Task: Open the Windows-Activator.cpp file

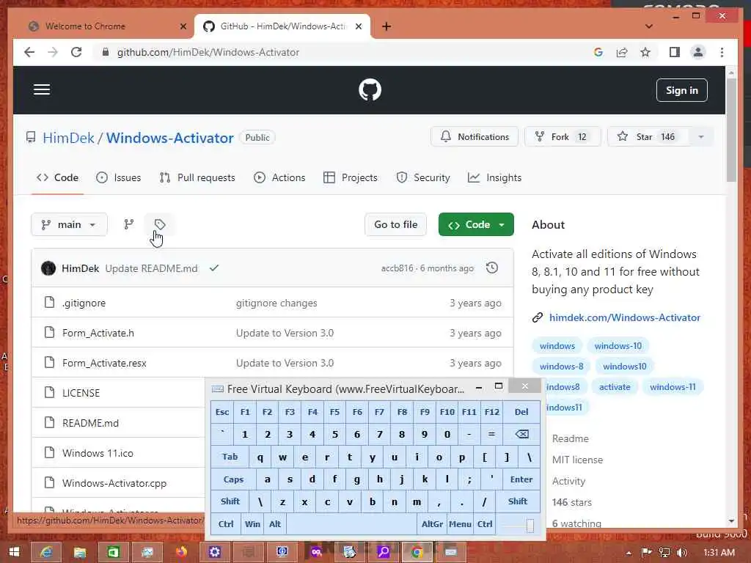Action: 114,483
